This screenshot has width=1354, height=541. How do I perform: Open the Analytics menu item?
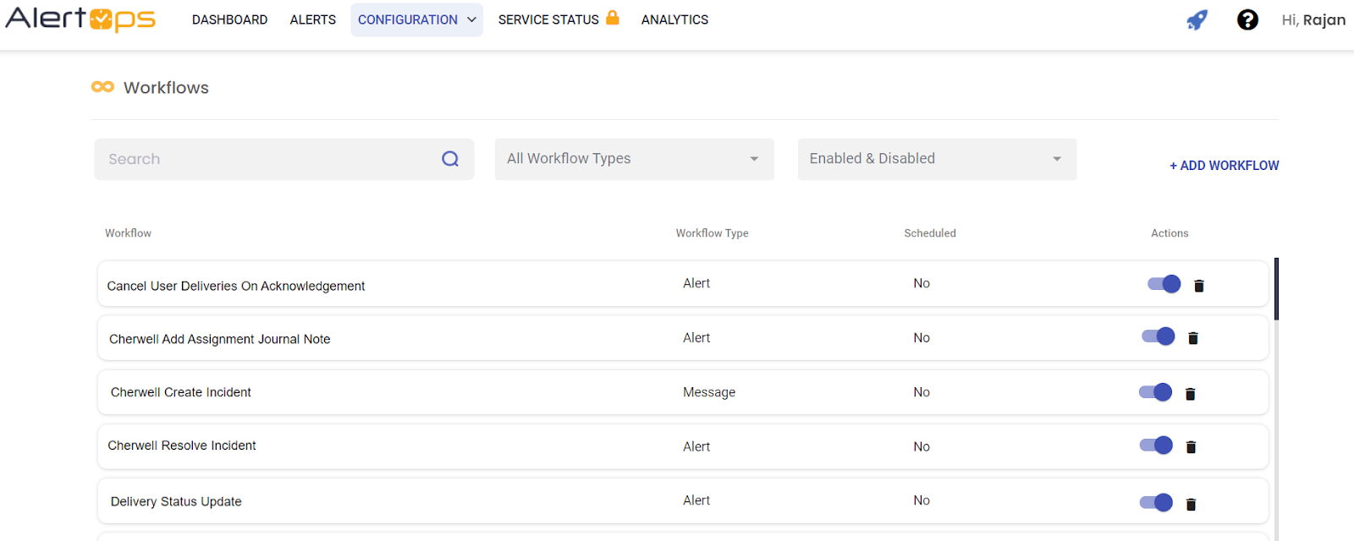pos(674,19)
